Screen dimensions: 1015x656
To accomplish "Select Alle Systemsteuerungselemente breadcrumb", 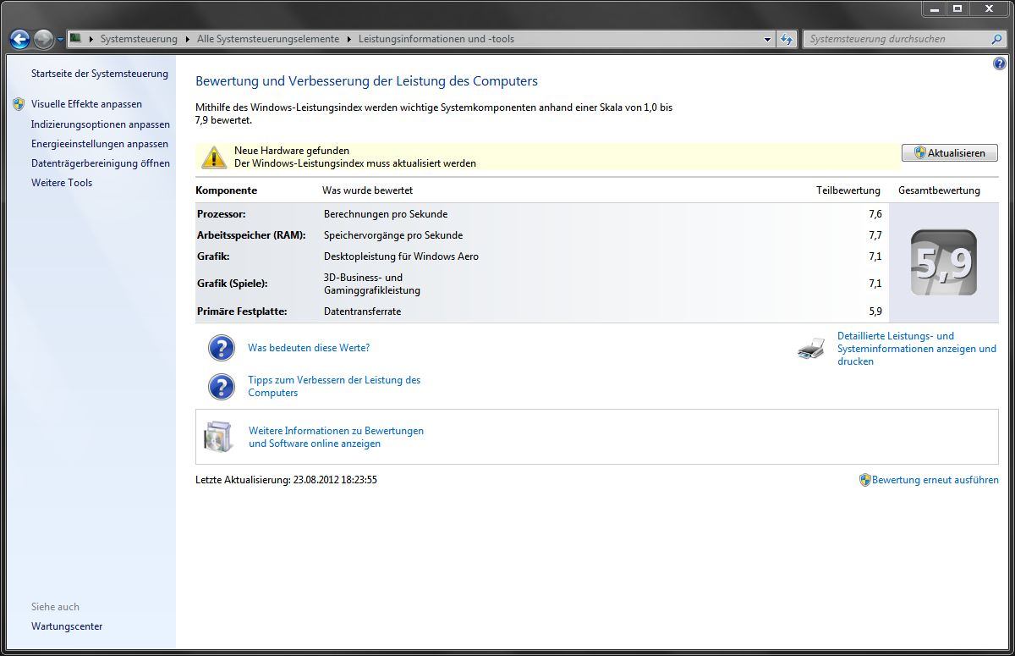I will pyautogui.click(x=268, y=39).
